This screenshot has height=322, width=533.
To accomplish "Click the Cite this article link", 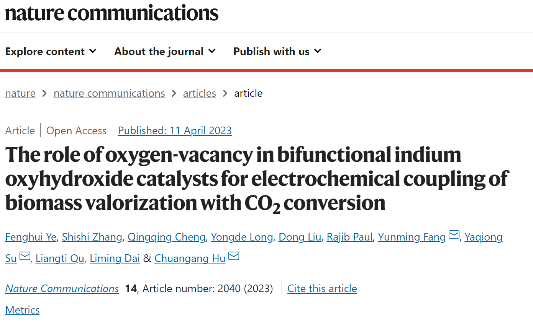I will [x=322, y=288].
